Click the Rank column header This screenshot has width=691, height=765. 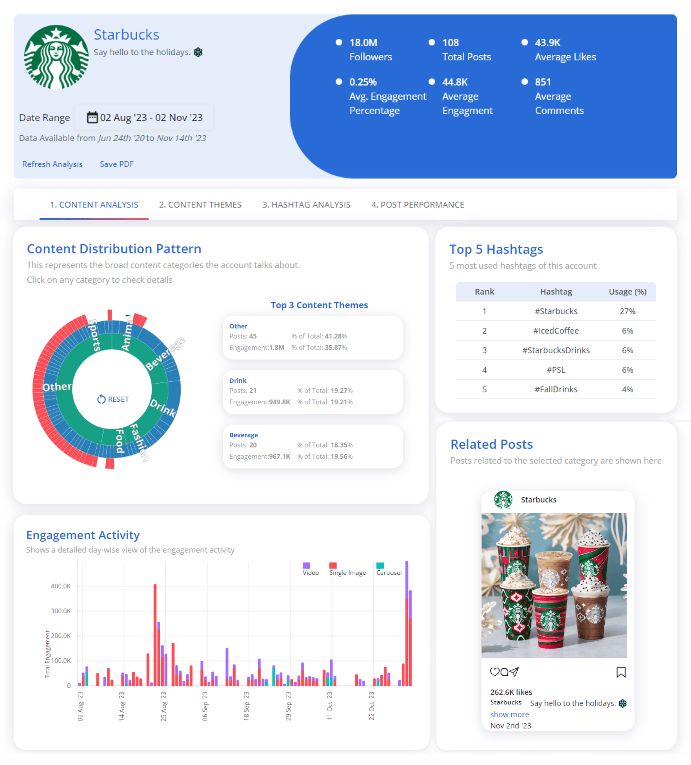tap(485, 291)
